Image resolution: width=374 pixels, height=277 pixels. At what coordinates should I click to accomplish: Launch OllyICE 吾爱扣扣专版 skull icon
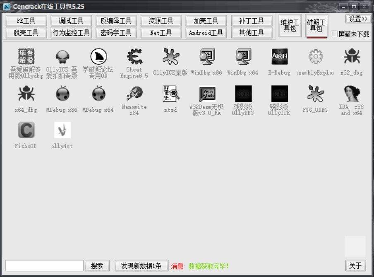coord(62,57)
